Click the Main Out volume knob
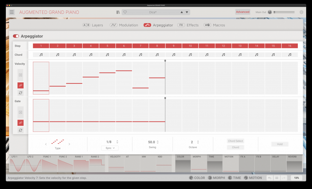Viewport: 312px width, 189px height. click(270, 12)
